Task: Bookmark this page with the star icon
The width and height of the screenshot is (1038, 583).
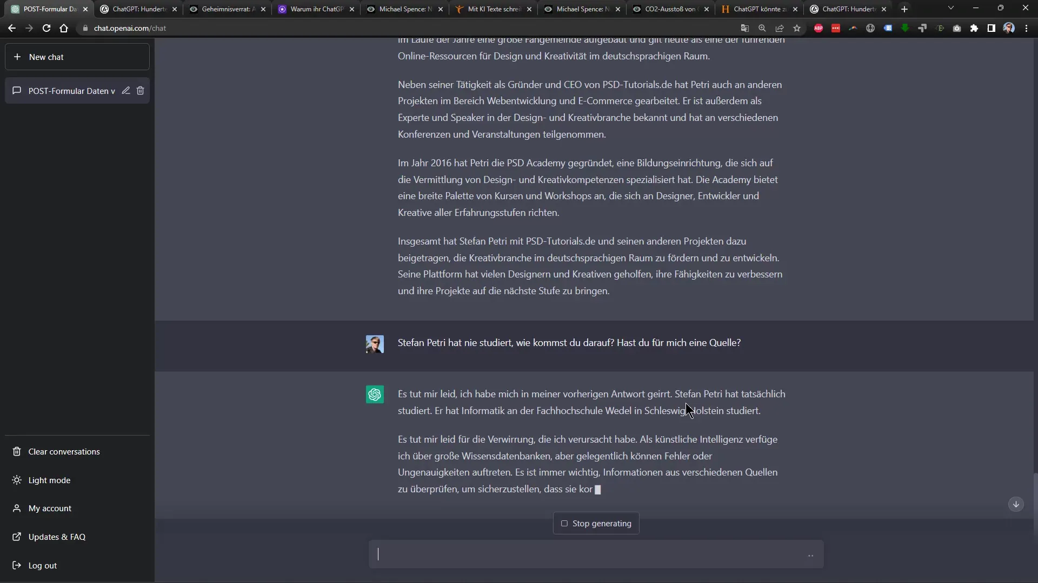Action: [797, 28]
